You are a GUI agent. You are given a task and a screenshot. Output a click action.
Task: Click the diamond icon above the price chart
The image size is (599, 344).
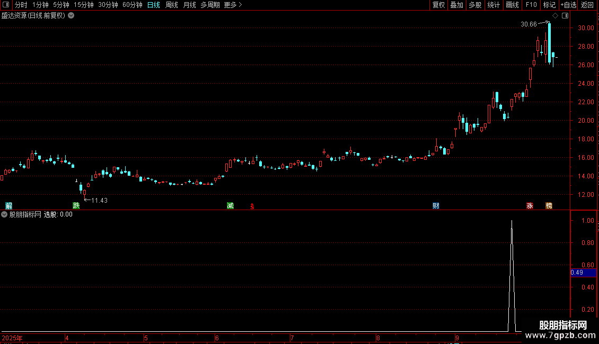[555, 16]
